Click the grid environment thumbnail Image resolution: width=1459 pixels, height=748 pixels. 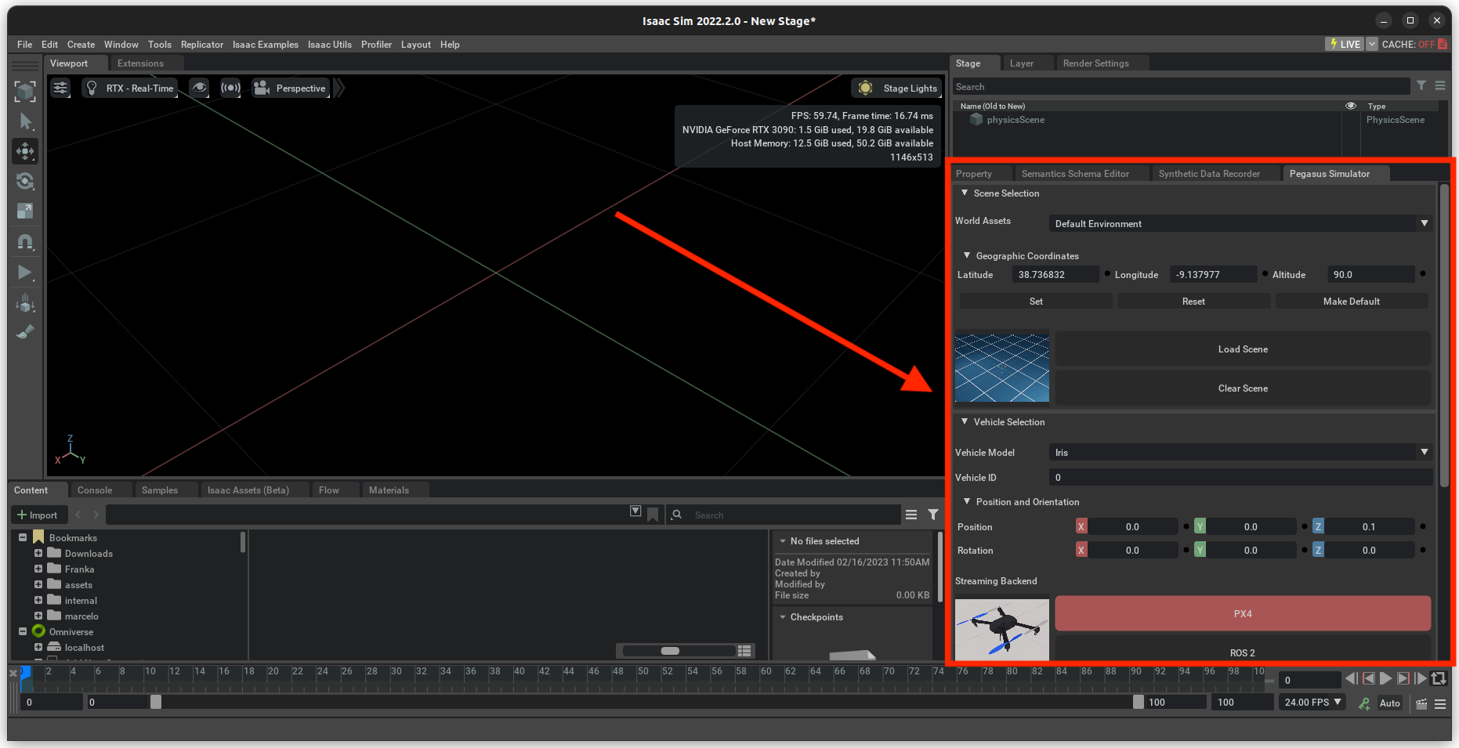pyautogui.click(x=1001, y=368)
